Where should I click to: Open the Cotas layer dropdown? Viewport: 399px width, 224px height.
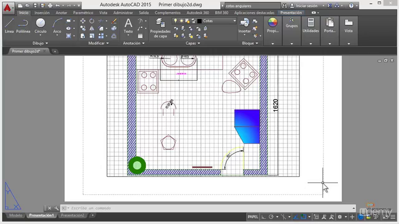tap(234, 21)
